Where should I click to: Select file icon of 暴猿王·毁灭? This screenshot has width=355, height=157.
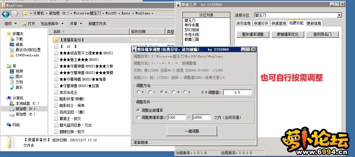click(56, 119)
